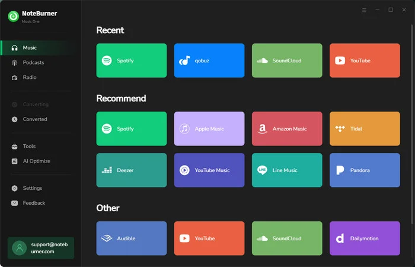The image size is (415, 267).
Task: Click the support@noteburner.com account text
Action: [49, 248]
